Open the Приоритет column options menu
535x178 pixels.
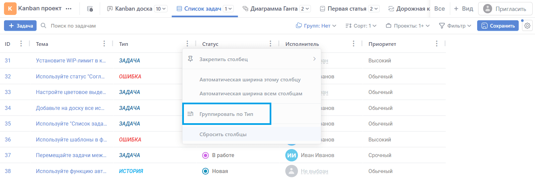[437, 44]
